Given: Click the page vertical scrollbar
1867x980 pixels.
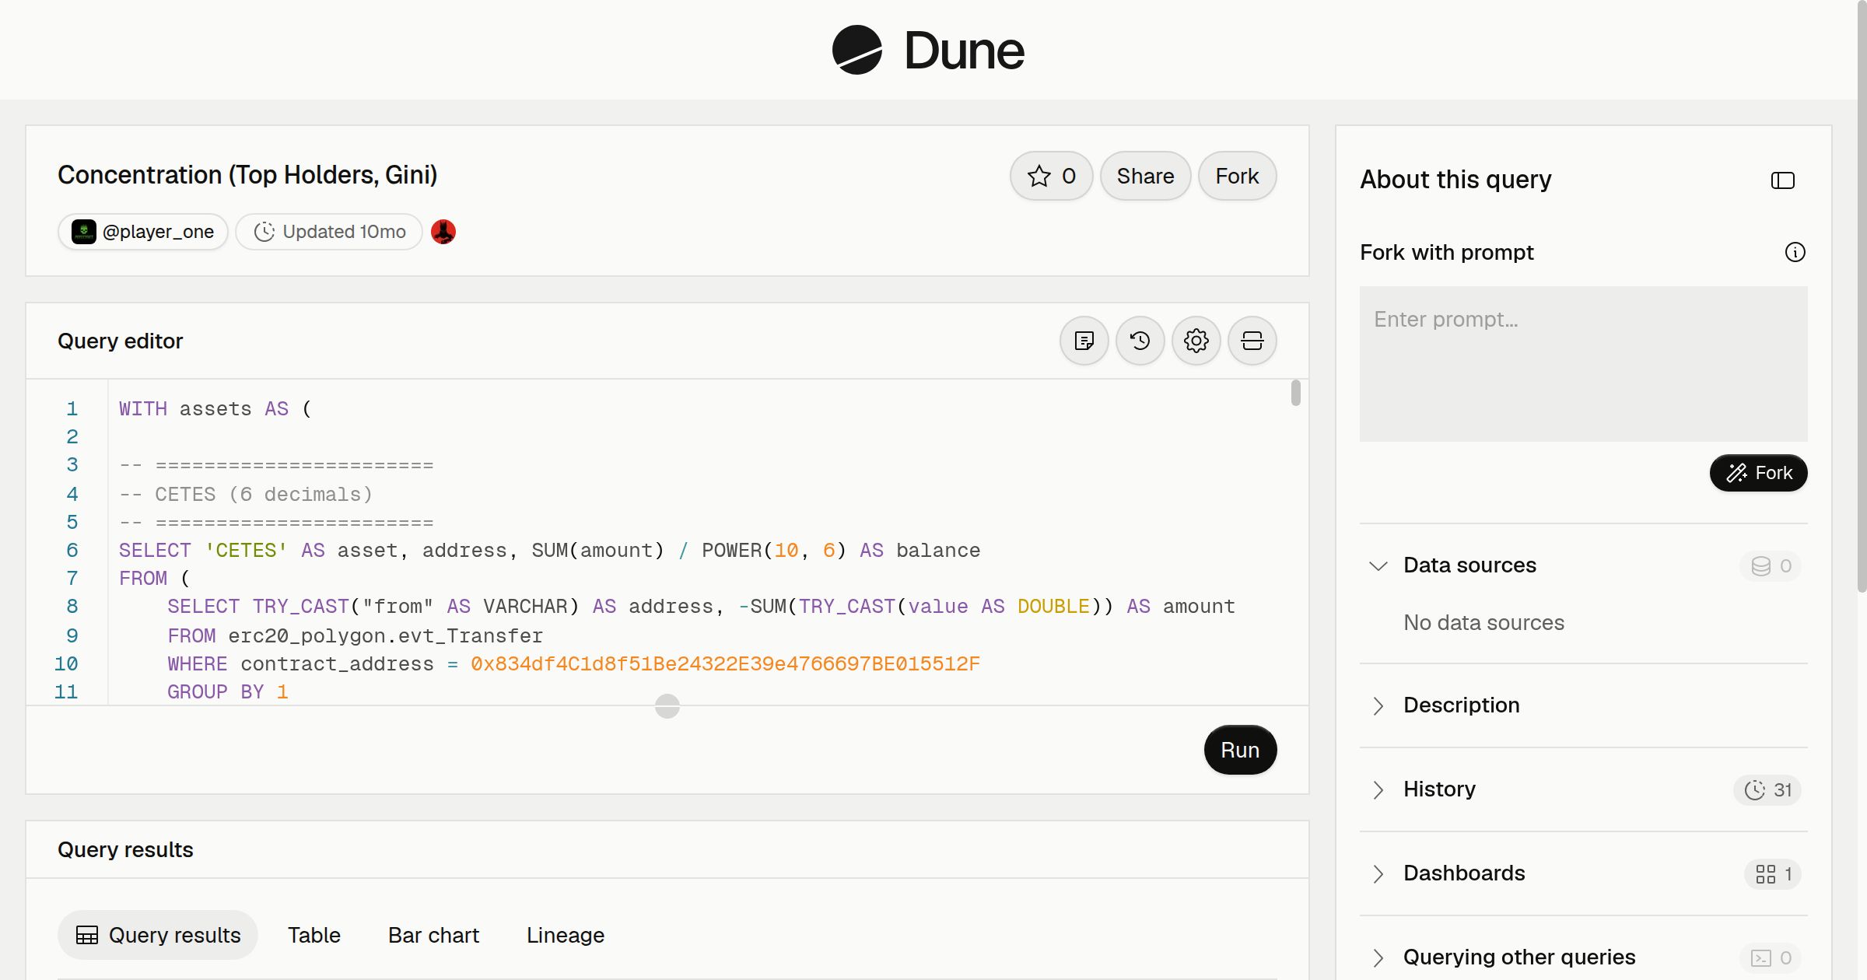Looking at the screenshot, I should pos(1862,296).
